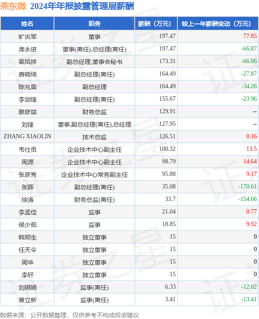The image size is (259, 319).
Task: Select the name 滕彦斌
Action: (28, 112)
